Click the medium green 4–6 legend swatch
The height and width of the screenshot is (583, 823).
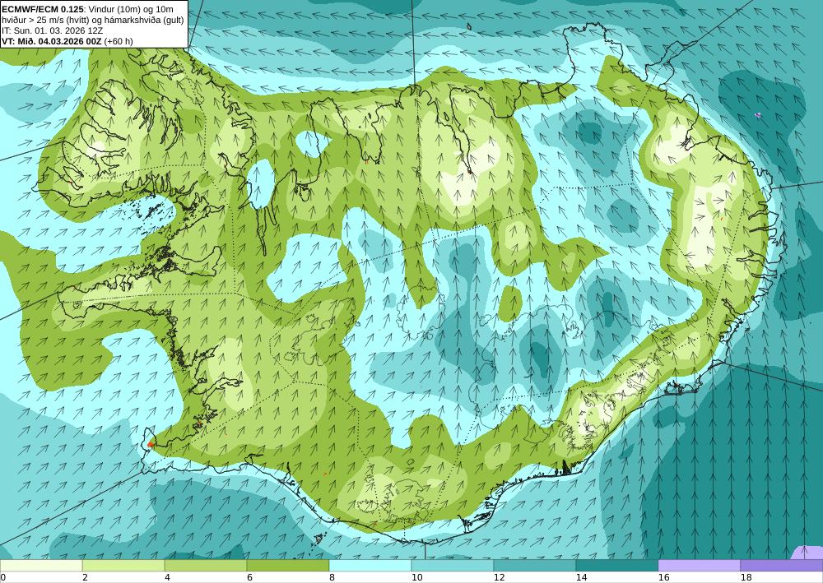(206, 566)
